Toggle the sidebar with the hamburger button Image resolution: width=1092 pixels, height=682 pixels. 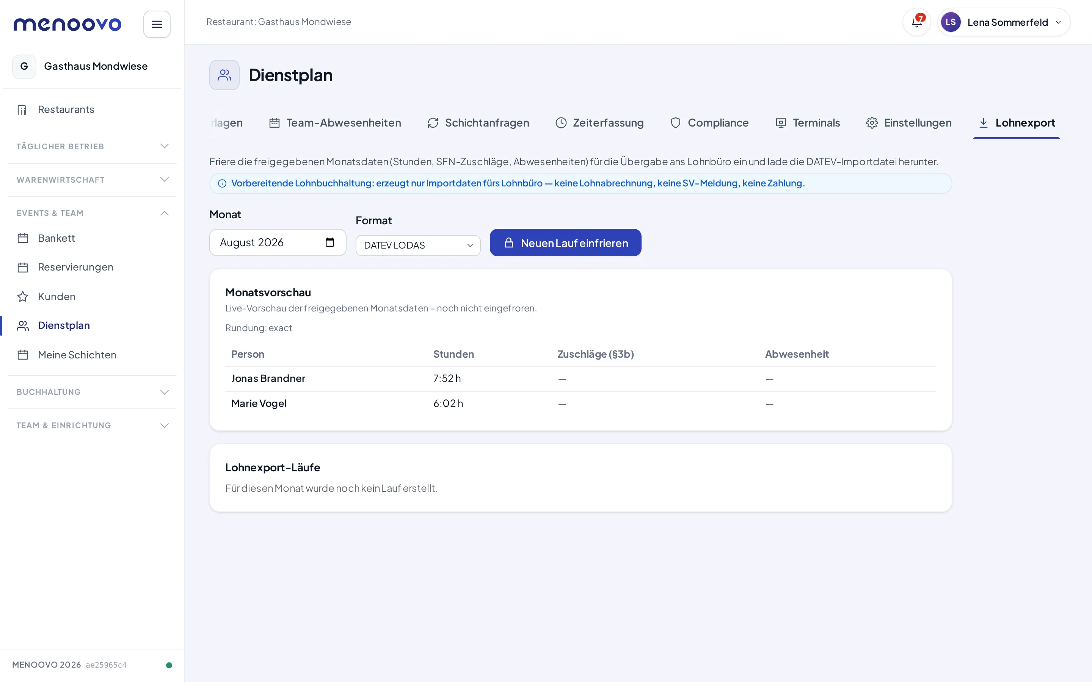click(x=157, y=24)
